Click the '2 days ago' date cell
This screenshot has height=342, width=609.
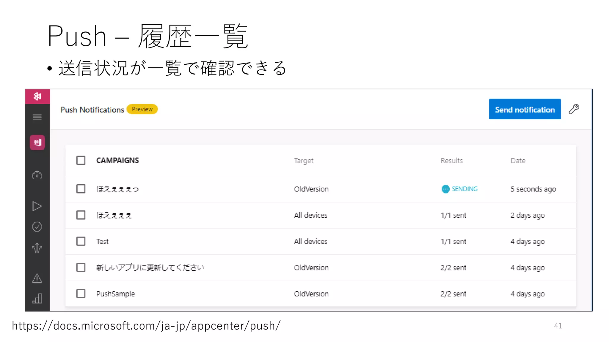click(528, 215)
